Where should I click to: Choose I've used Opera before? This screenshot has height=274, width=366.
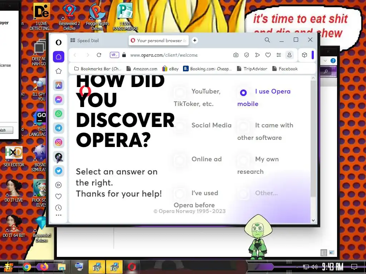point(196,199)
